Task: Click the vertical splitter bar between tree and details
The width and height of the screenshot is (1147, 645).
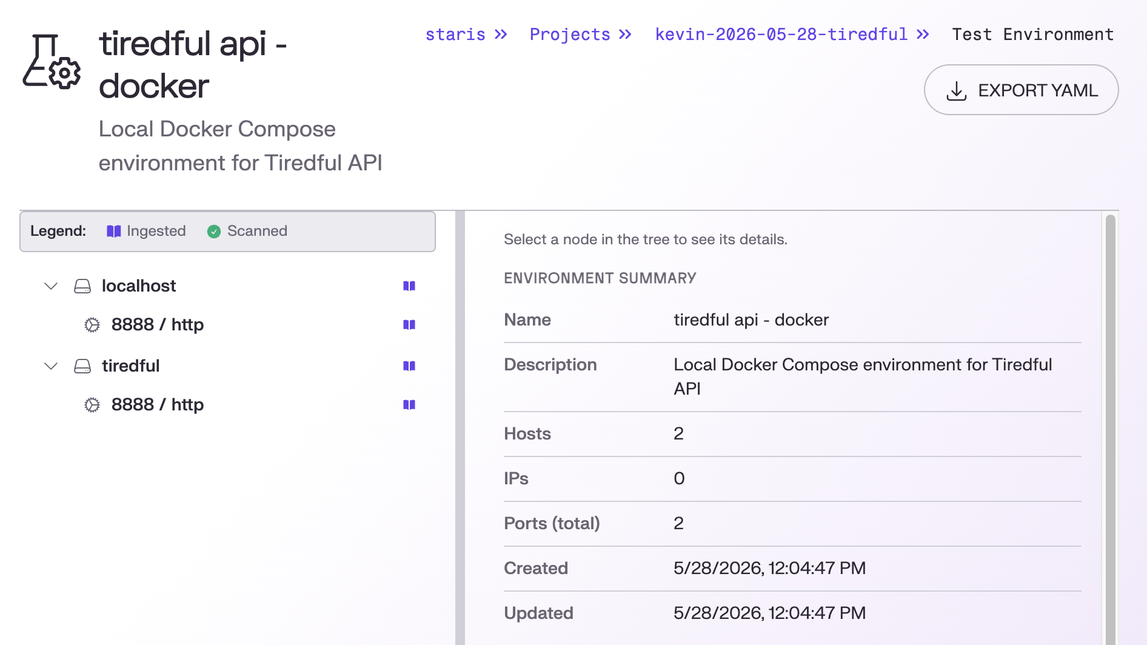Action: tap(460, 428)
